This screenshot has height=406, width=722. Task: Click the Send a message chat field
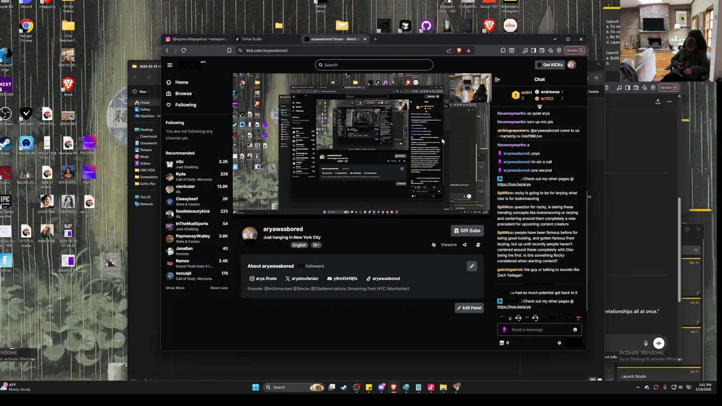point(540,330)
